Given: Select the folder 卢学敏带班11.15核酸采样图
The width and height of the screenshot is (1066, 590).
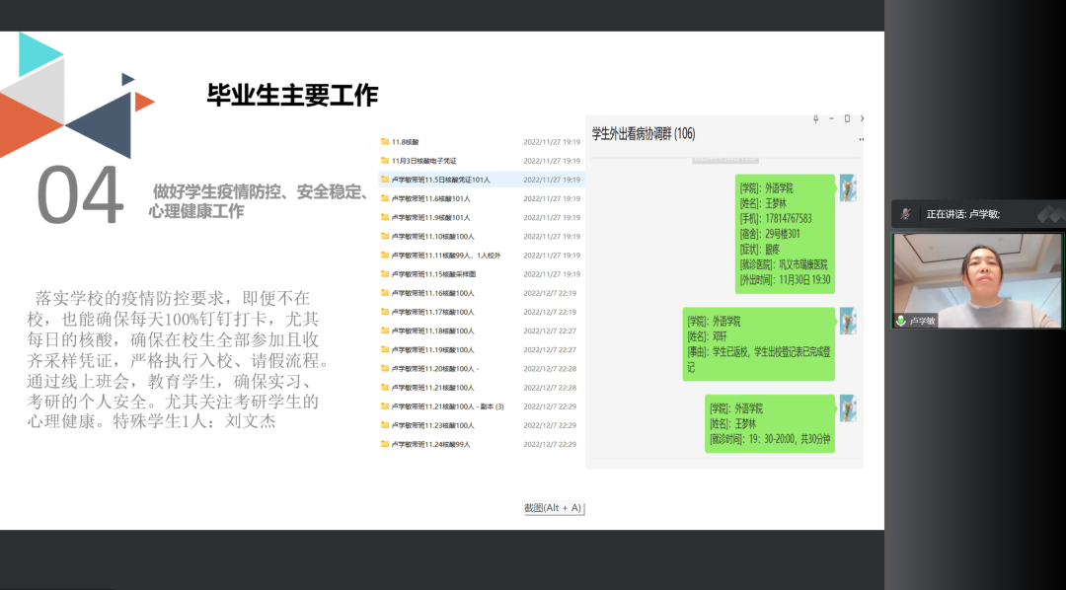Looking at the screenshot, I should [433, 274].
